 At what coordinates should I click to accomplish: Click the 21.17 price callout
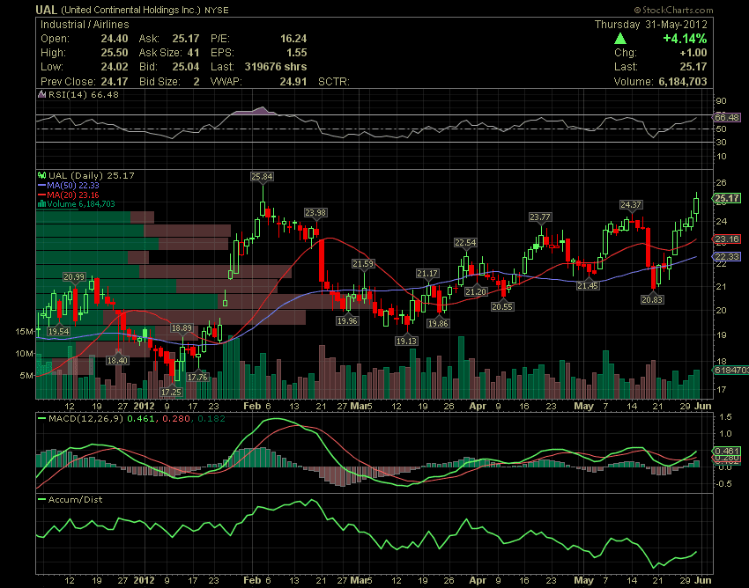tap(427, 274)
